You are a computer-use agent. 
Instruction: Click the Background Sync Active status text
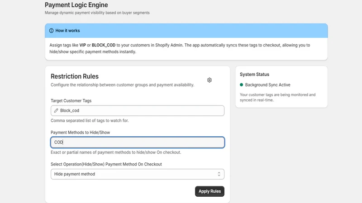267,85
